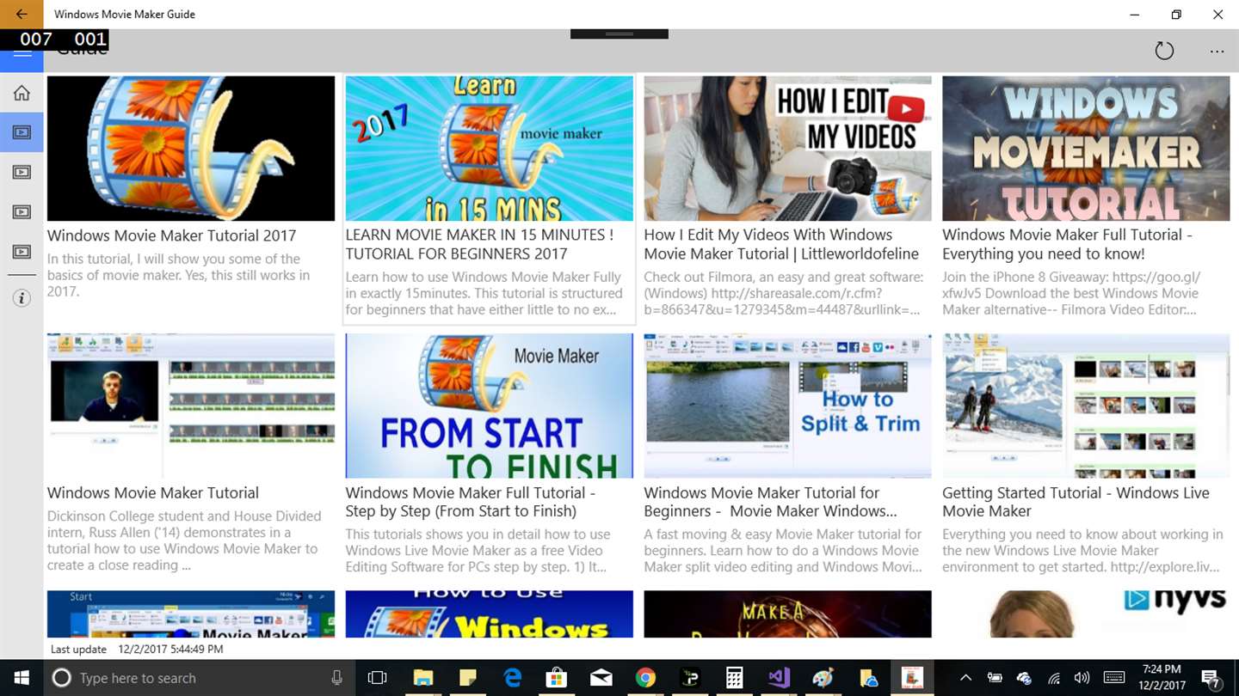Refresh the guide video list
Screen dimensions: 1239x696
(1164, 51)
